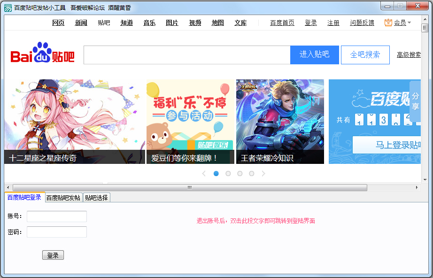Open the 高级搜索 link
The width and height of the screenshot is (433, 278).
[409, 55]
